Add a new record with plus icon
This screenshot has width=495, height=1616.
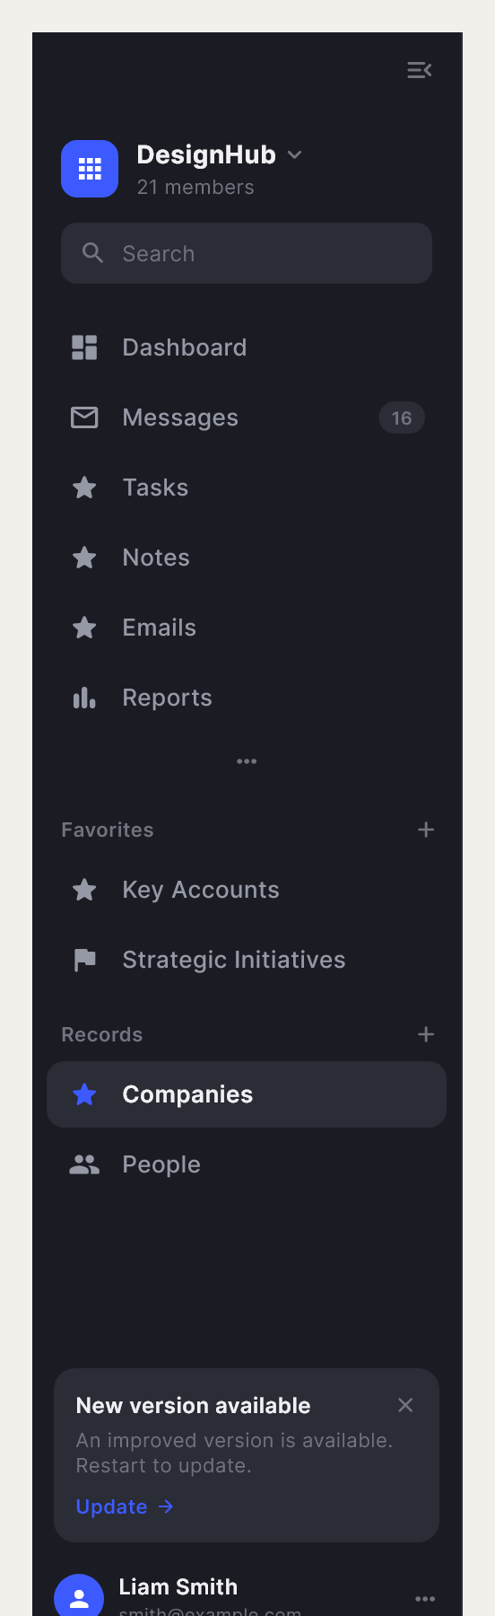pos(426,1034)
